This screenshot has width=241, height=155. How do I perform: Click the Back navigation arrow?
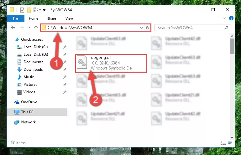[13, 28]
